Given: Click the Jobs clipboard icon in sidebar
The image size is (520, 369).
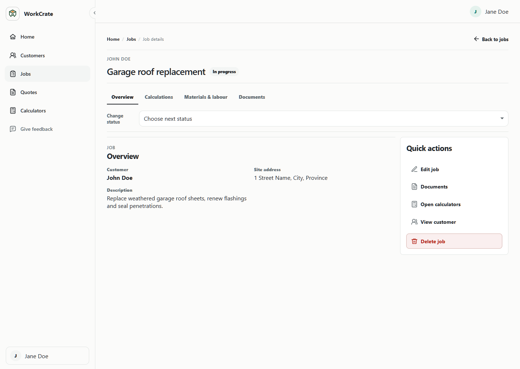Looking at the screenshot, I should click(13, 74).
